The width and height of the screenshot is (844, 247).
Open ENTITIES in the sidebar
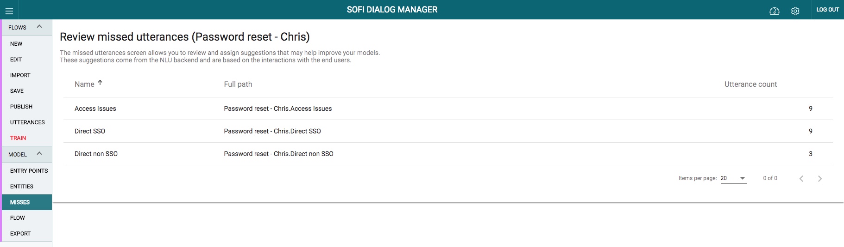click(x=27, y=187)
